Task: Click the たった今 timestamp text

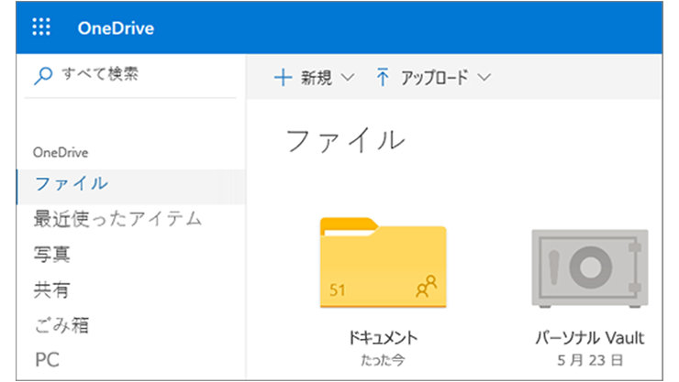Action: click(384, 360)
